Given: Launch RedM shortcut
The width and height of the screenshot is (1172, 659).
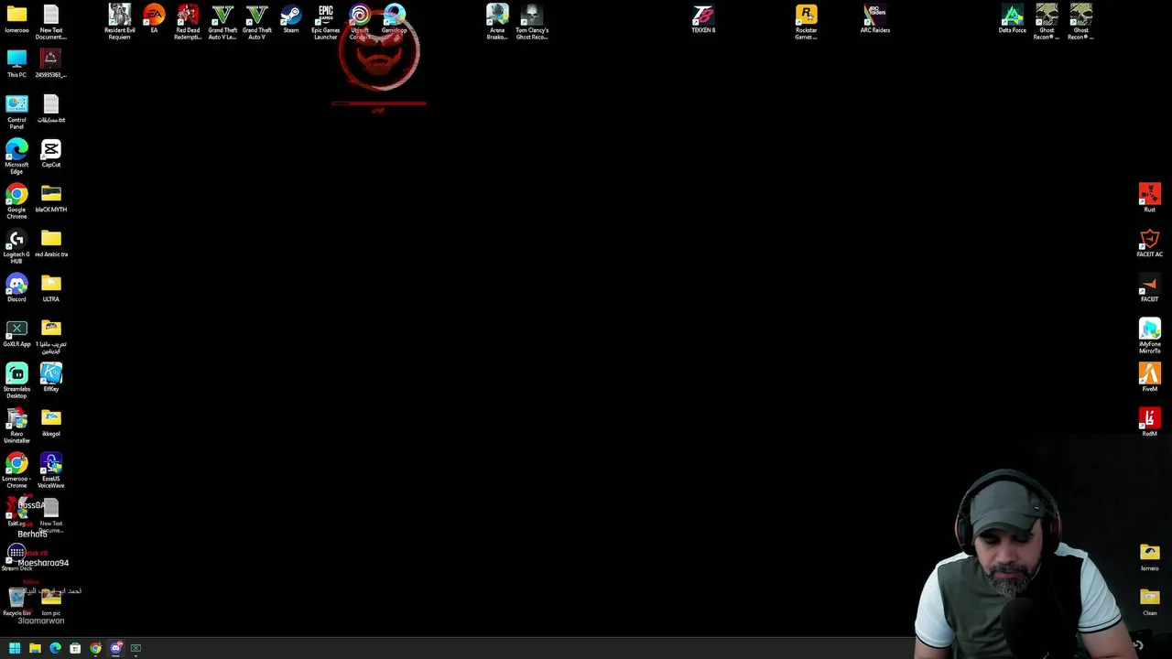Looking at the screenshot, I should tap(1150, 423).
